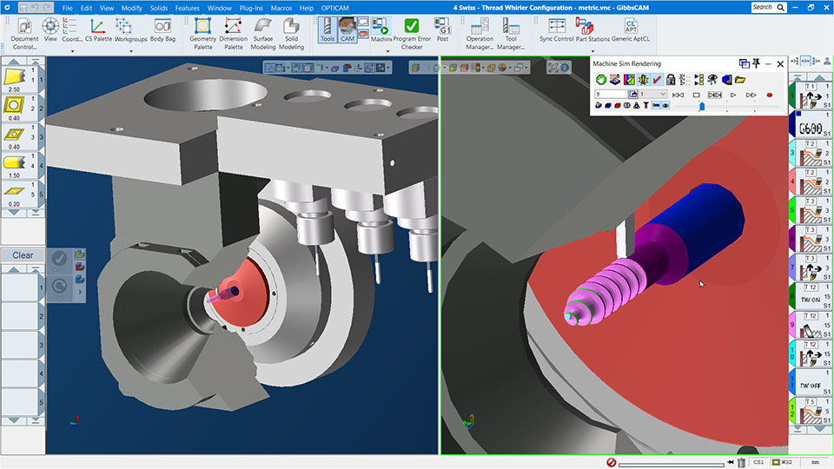This screenshot has height=469, width=834.
Task: Expand the Coord dropdown arrow
Action: 73,50
